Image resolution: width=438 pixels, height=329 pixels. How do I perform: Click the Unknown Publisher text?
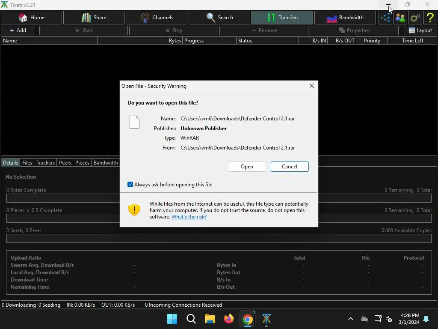pos(203,129)
